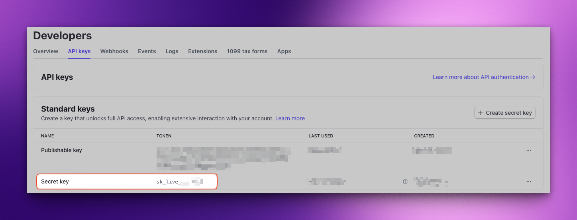Select the Secret key name cell

coord(55,181)
